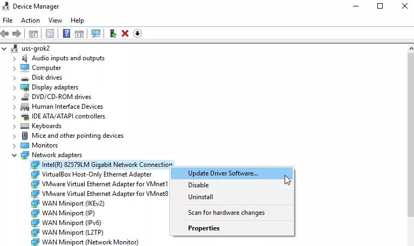This screenshot has width=414, height=246.
Task: Select the Monitors tree label
Action: click(45, 145)
